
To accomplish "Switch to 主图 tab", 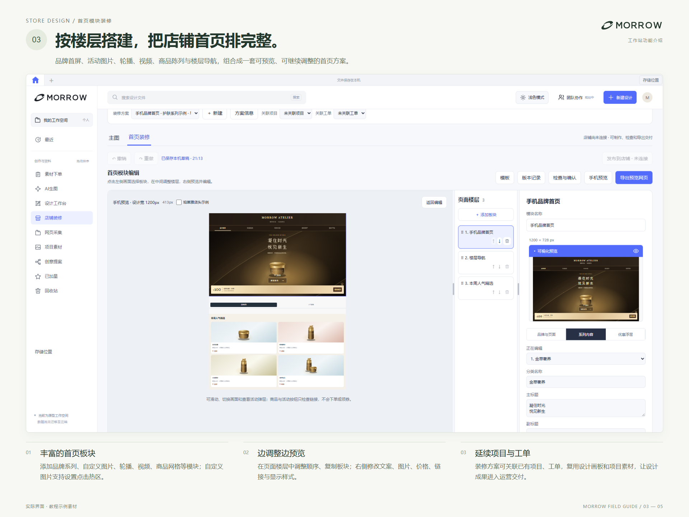I will [x=114, y=138].
